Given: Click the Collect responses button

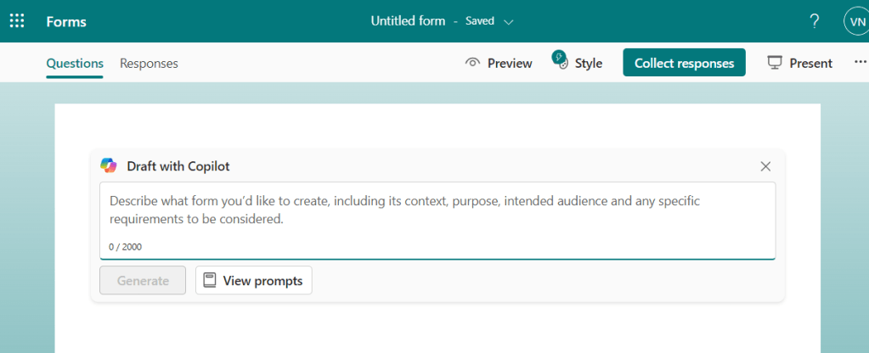Looking at the screenshot, I should [x=684, y=63].
